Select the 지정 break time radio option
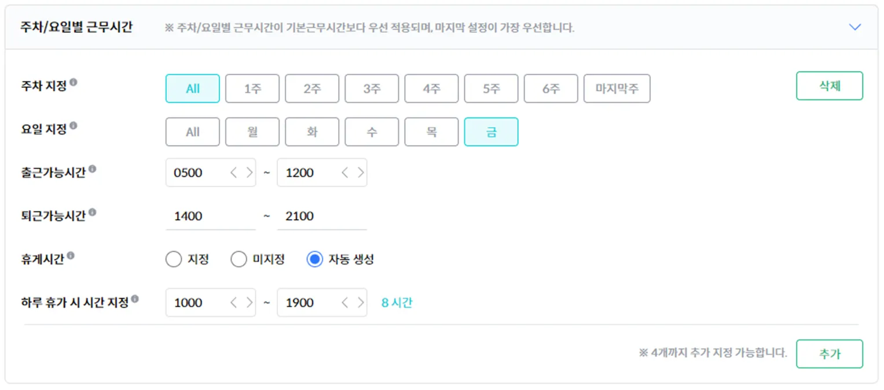The image size is (884, 390). (174, 260)
